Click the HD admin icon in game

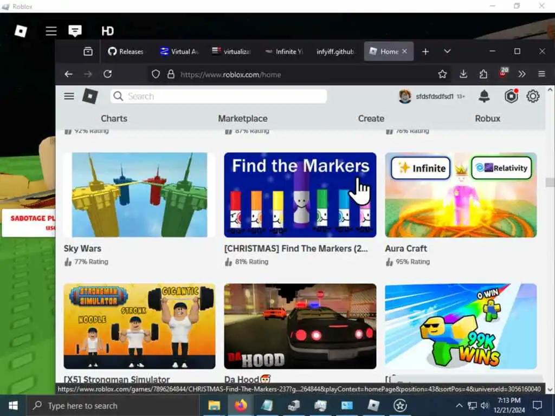click(108, 31)
